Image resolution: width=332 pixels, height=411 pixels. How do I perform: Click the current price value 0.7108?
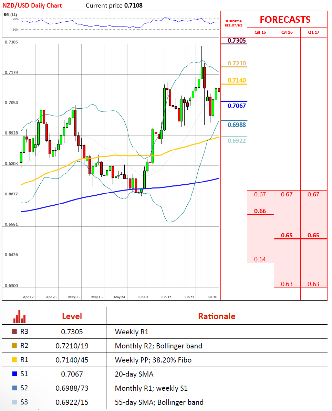coord(133,6)
